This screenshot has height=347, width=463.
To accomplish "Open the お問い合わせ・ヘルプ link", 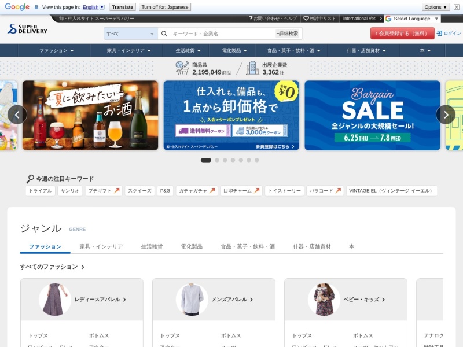I will [x=273, y=19].
